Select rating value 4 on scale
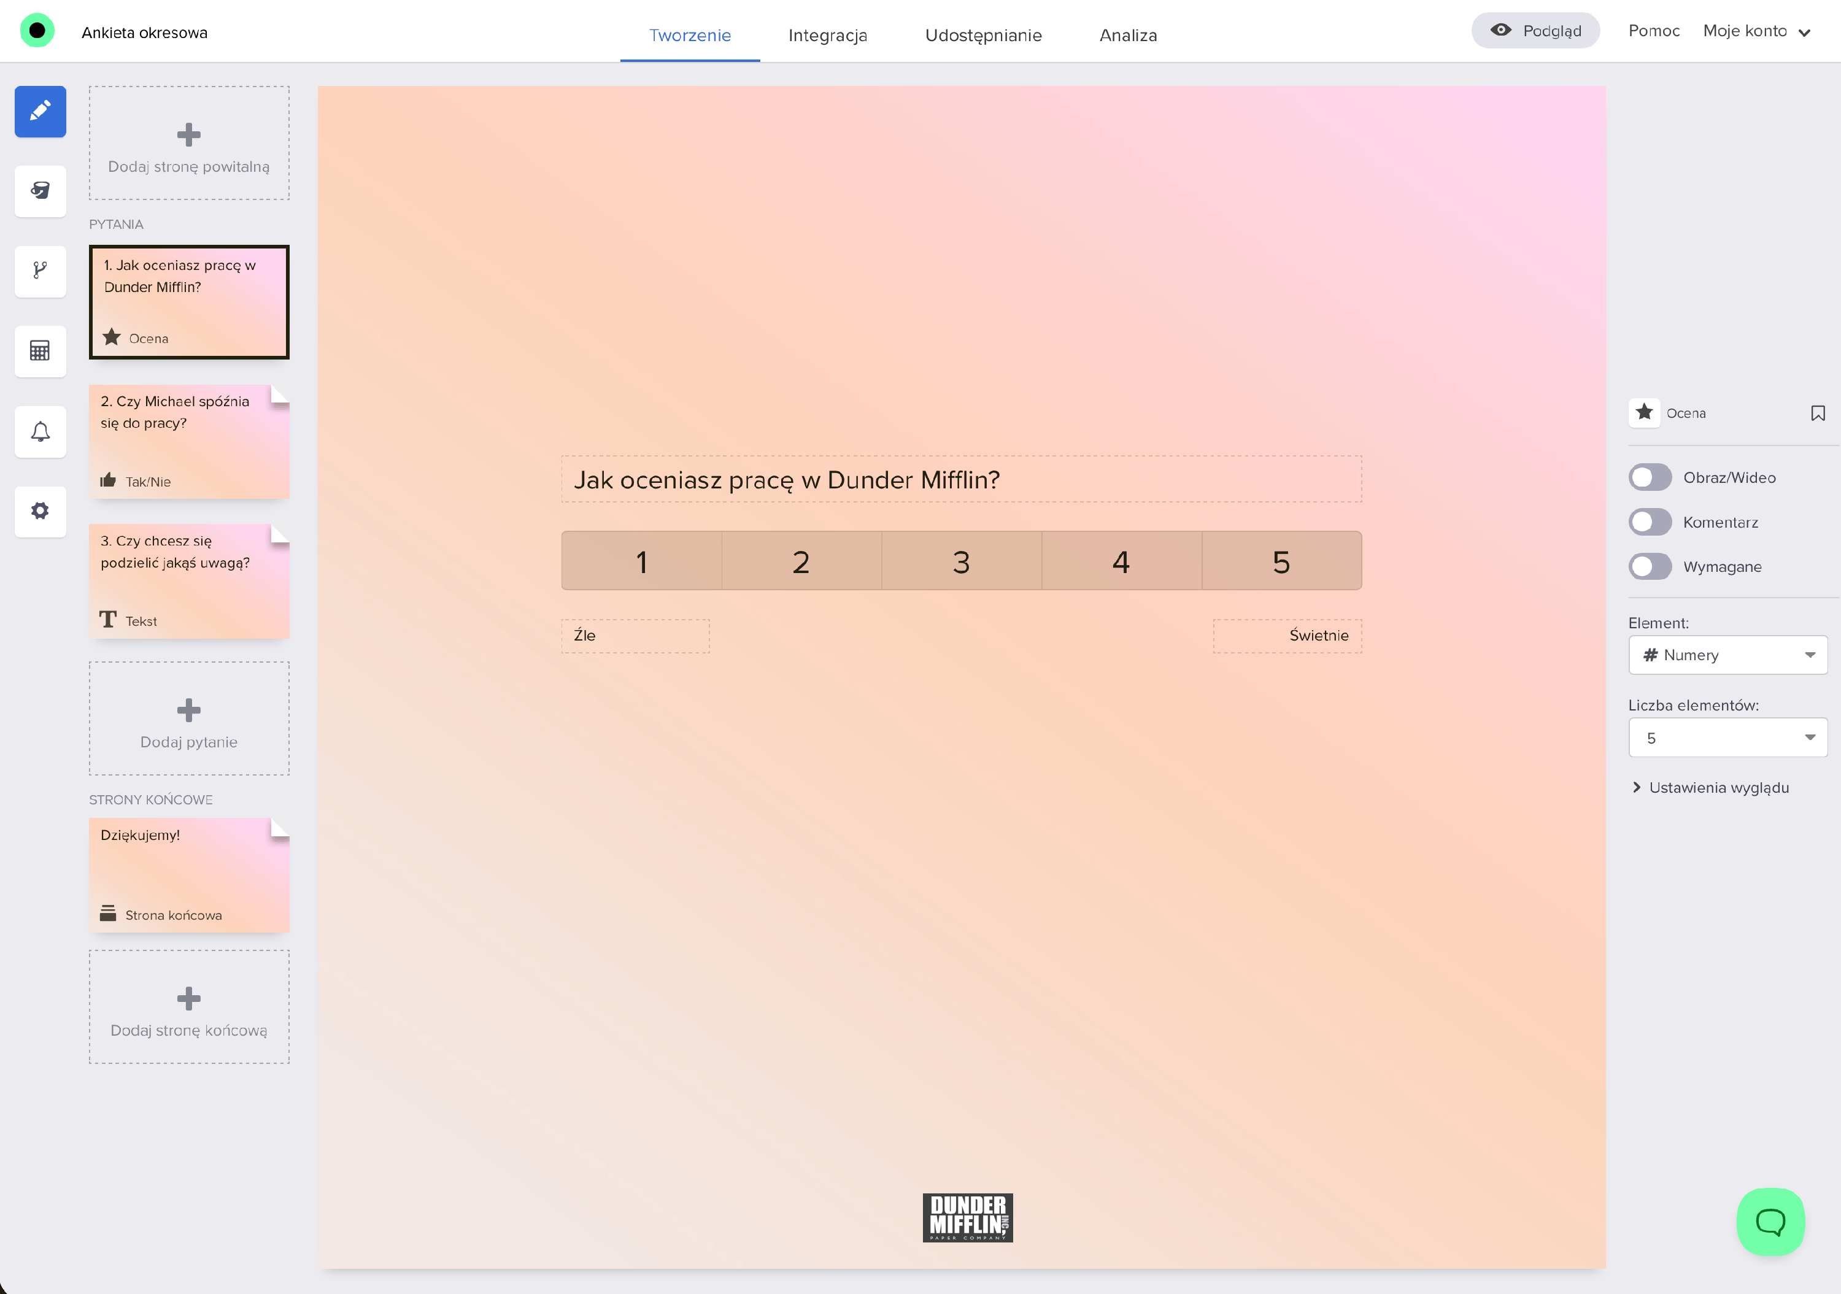Screen dimensions: 1841x1294 pyautogui.click(x=1120, y=561)
